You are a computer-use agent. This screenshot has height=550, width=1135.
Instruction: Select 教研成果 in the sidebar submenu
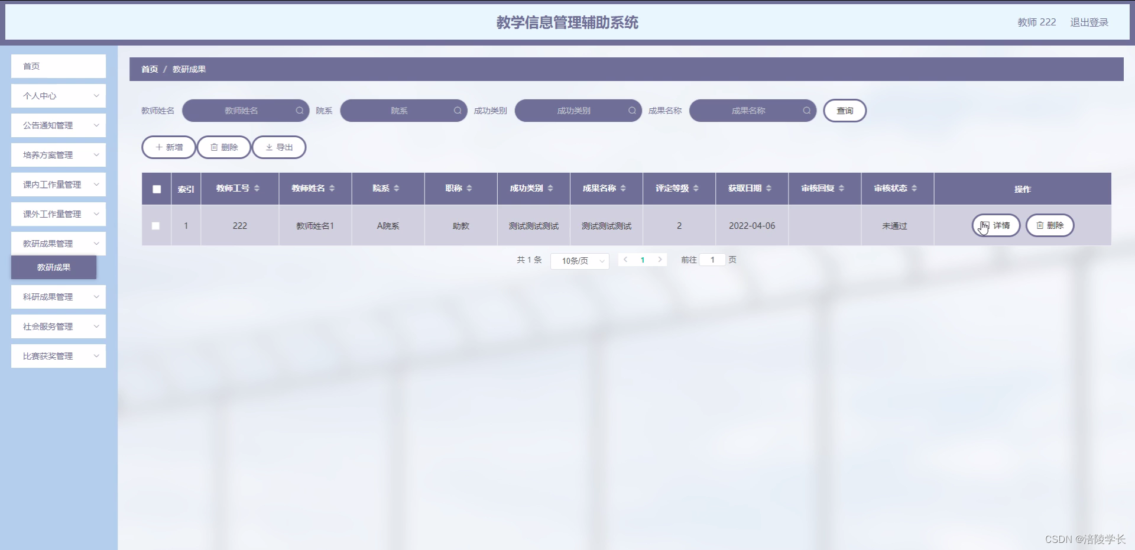coord(53,267)
